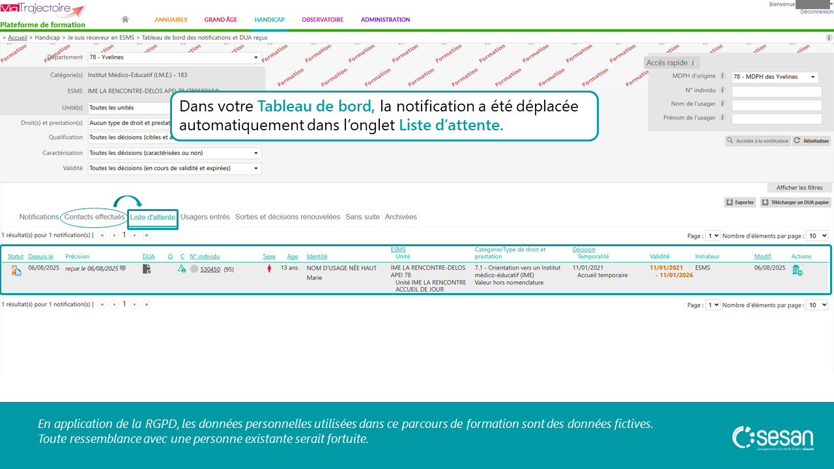Click the female sex icon in the row

tap(269, 269)
